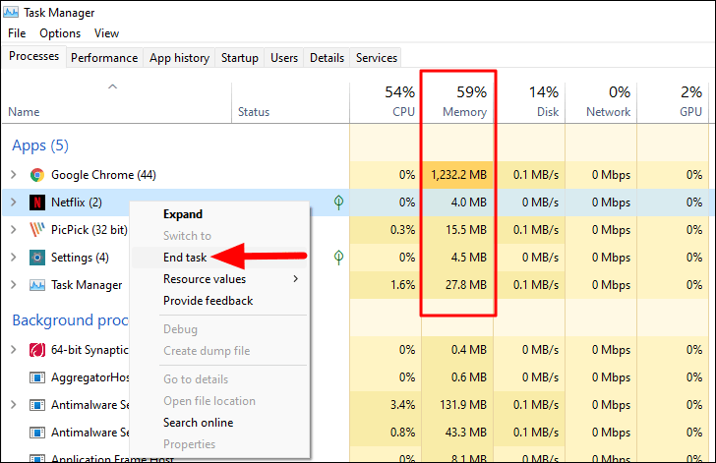Click the 0.3% CPU cell for PicPick
This screenshot has height=463, width=716.
tap(386, 230)
